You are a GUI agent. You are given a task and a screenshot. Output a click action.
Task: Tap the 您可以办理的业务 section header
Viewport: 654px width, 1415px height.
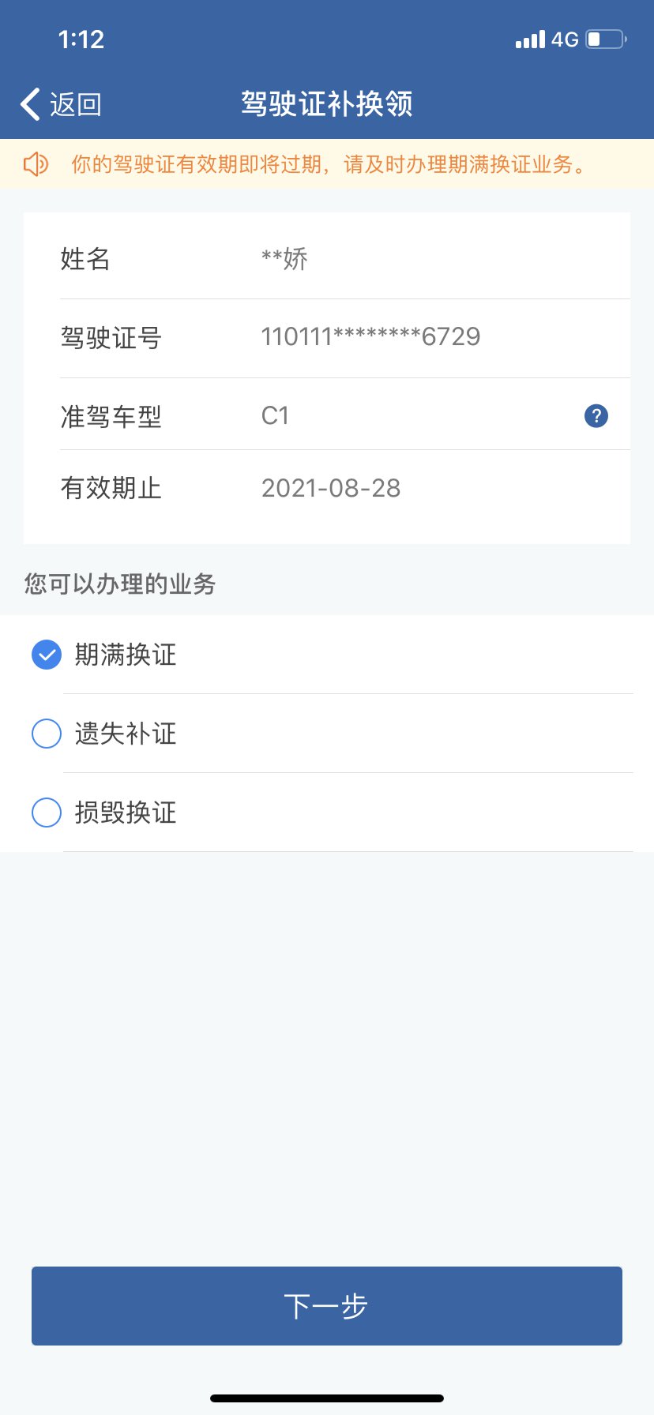click(120, 584)
